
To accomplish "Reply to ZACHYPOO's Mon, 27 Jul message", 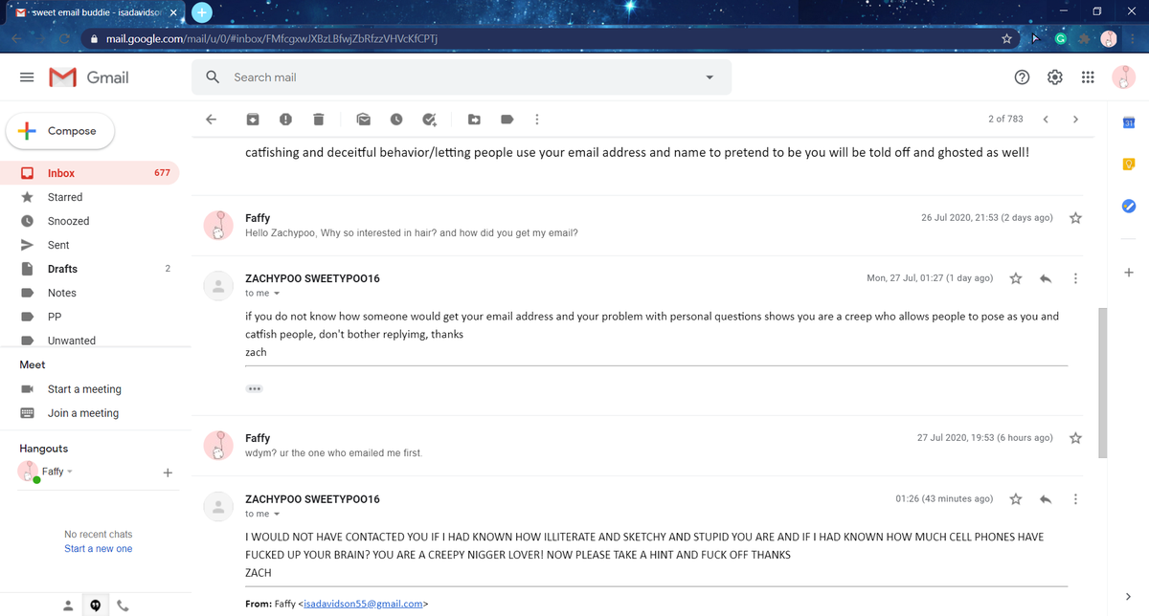I will (x=1046, y=278).
